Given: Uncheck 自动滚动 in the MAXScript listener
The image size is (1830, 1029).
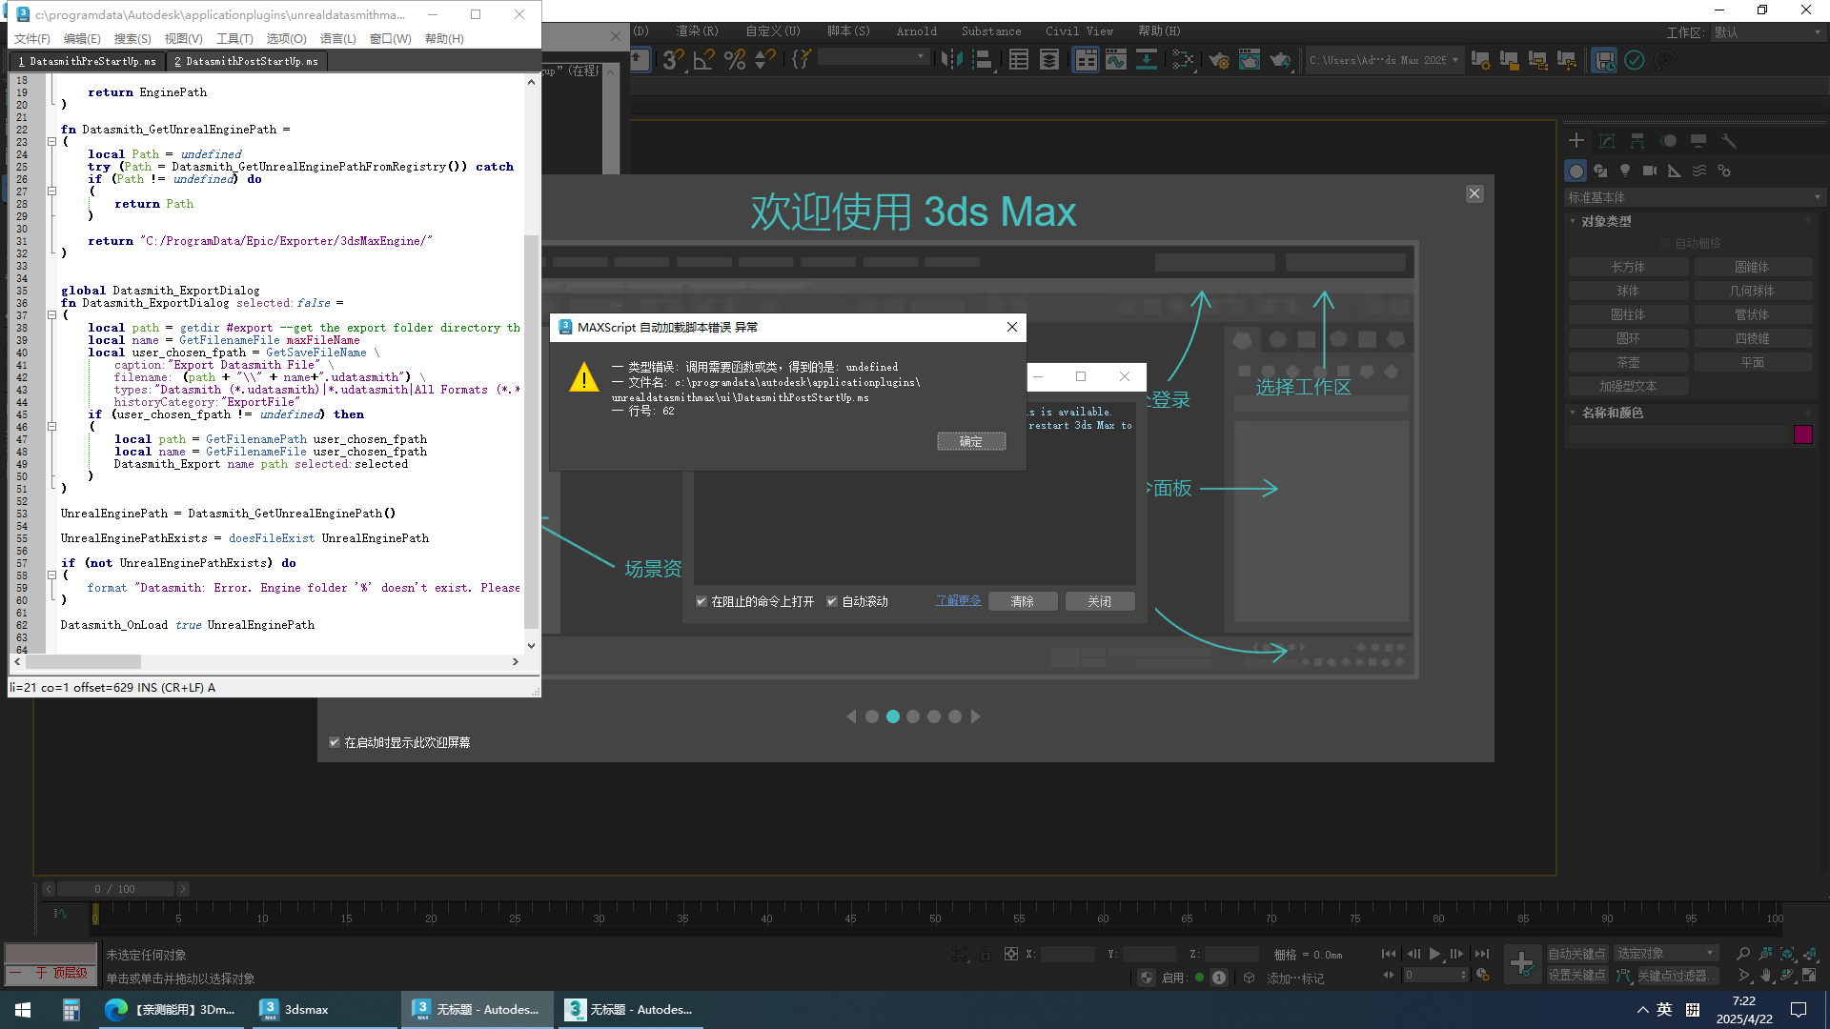Looking at the screenshot, I should pyautogui.click(x=832, y=601).
